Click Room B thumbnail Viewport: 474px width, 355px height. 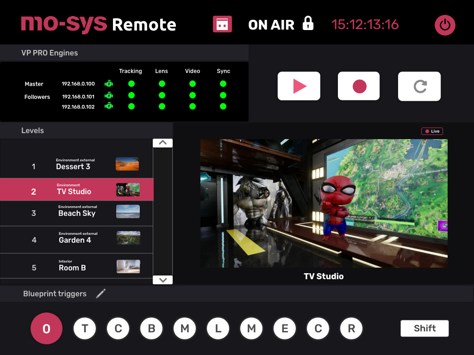(x=129, y=267)
